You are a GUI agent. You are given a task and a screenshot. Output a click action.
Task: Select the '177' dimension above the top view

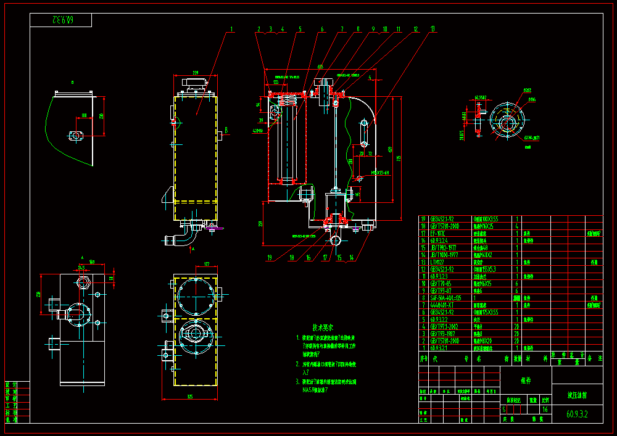click(x=206, y=264)
